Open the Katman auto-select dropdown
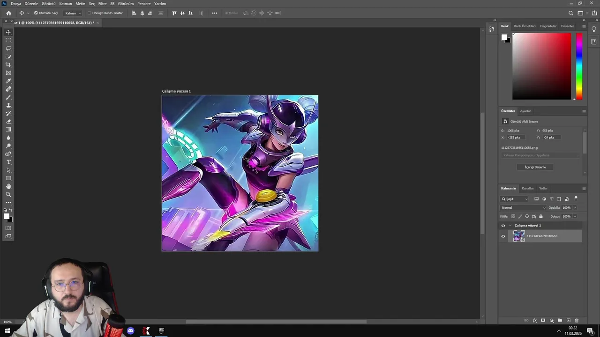Image resolution: width=600 pixels, height=337 pixels. pyautogui.click(x=73, y=13)
